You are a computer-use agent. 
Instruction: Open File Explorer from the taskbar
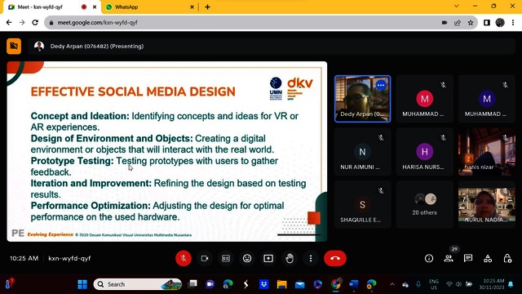click(281, 284)
